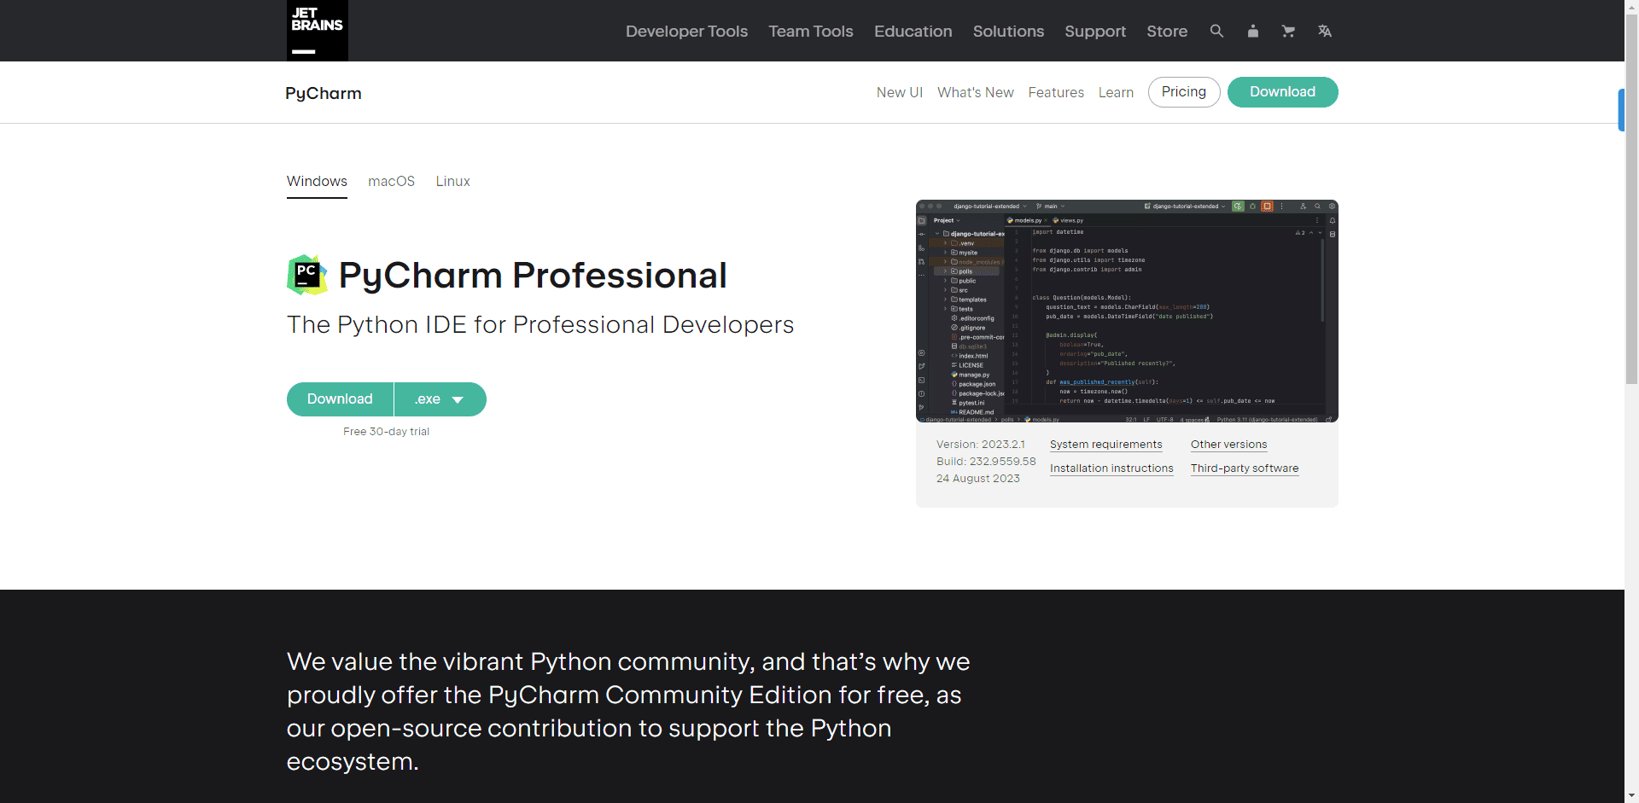Open Team Tools menu

(x=811, y=31)
